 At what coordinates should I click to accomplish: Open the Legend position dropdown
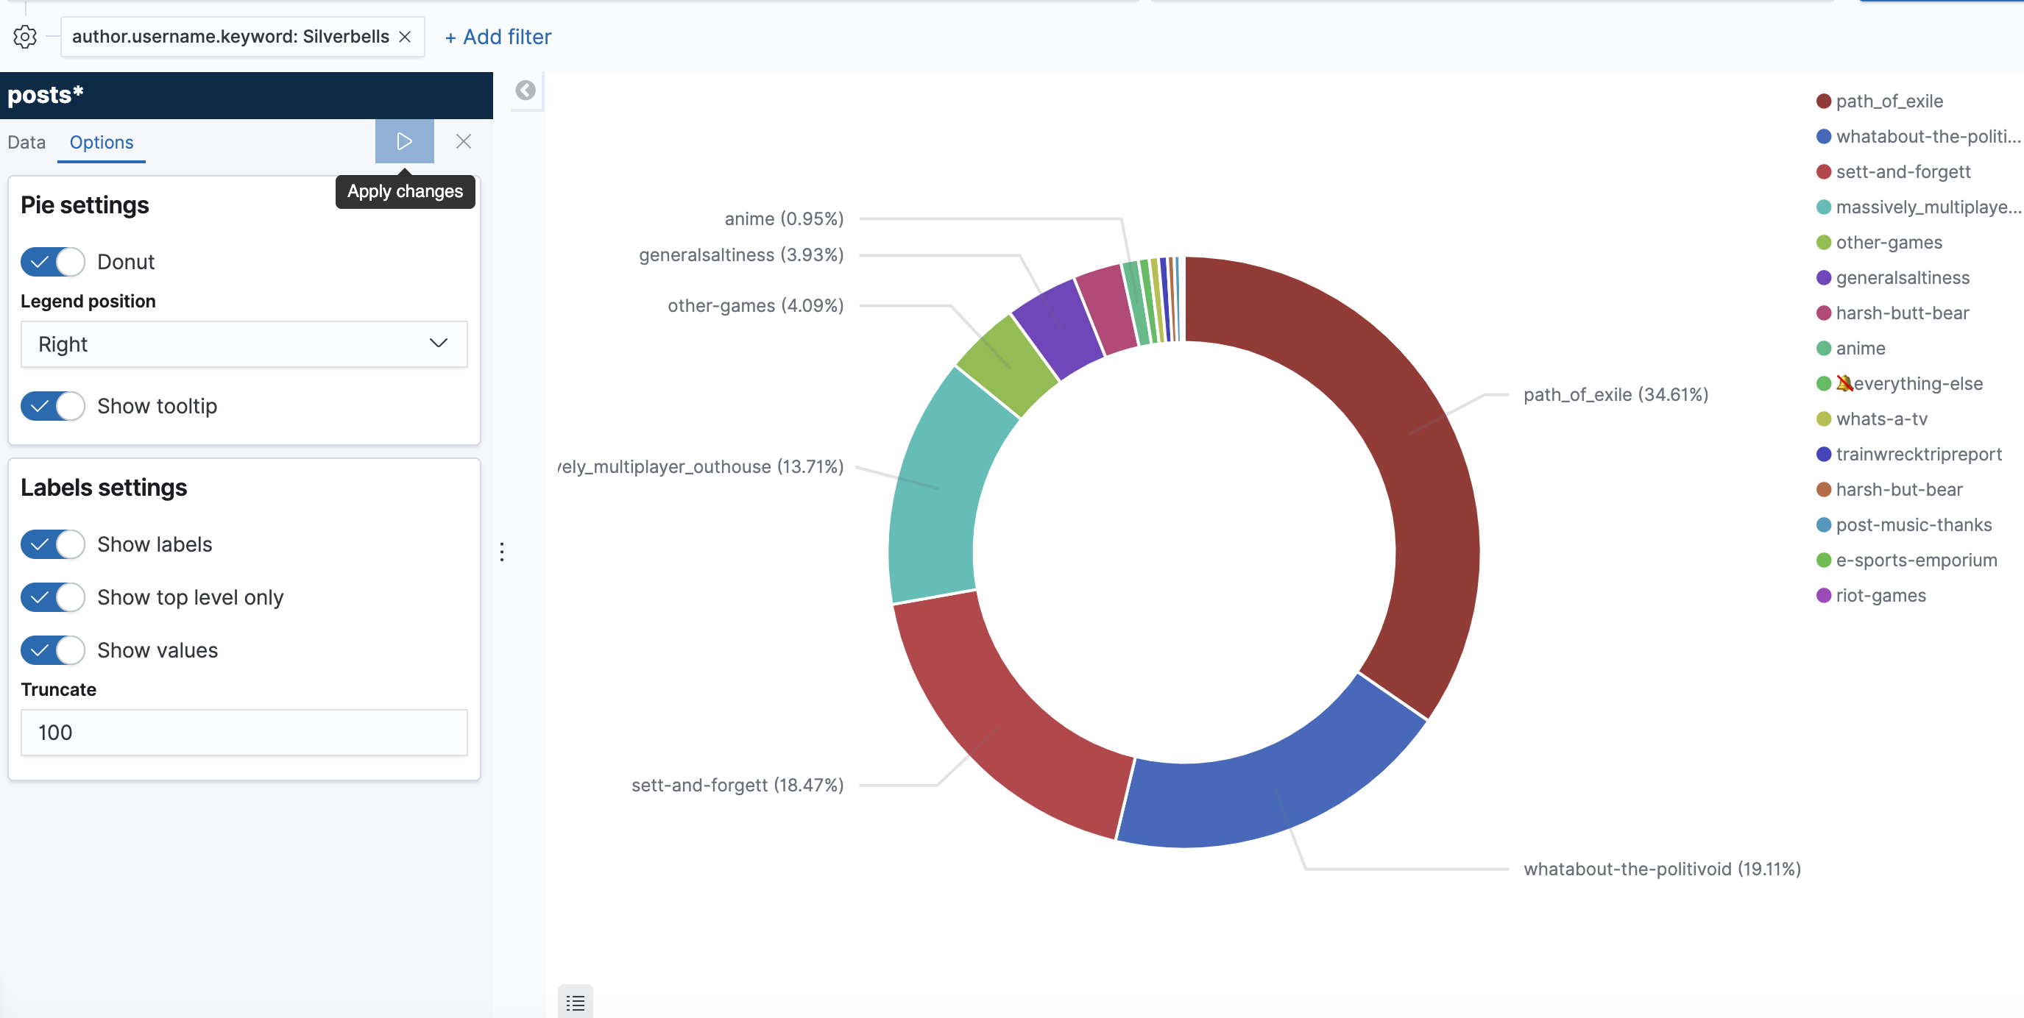tap(244, 344)
